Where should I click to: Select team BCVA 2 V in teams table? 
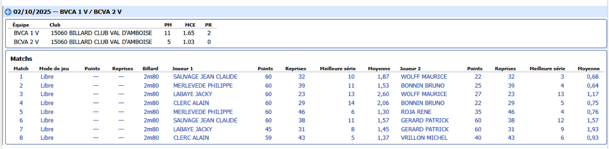pyautogui.click(x=26, y=42)
